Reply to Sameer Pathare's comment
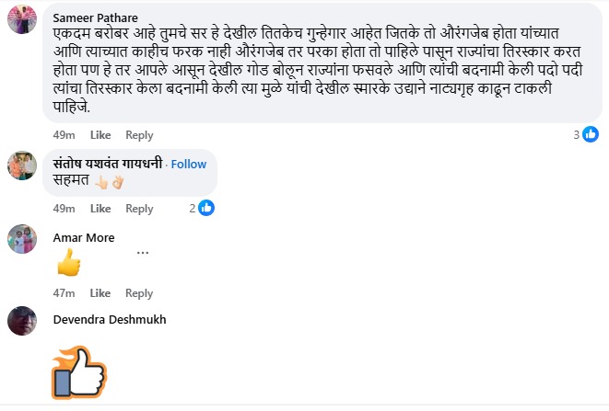Screen dimensions: 609x411 (x=139, y=135)
